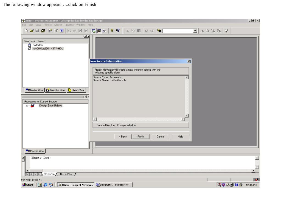Click the printer icon in system tray
The width and height of the screenshot is (281, 211).
(240, 185)
